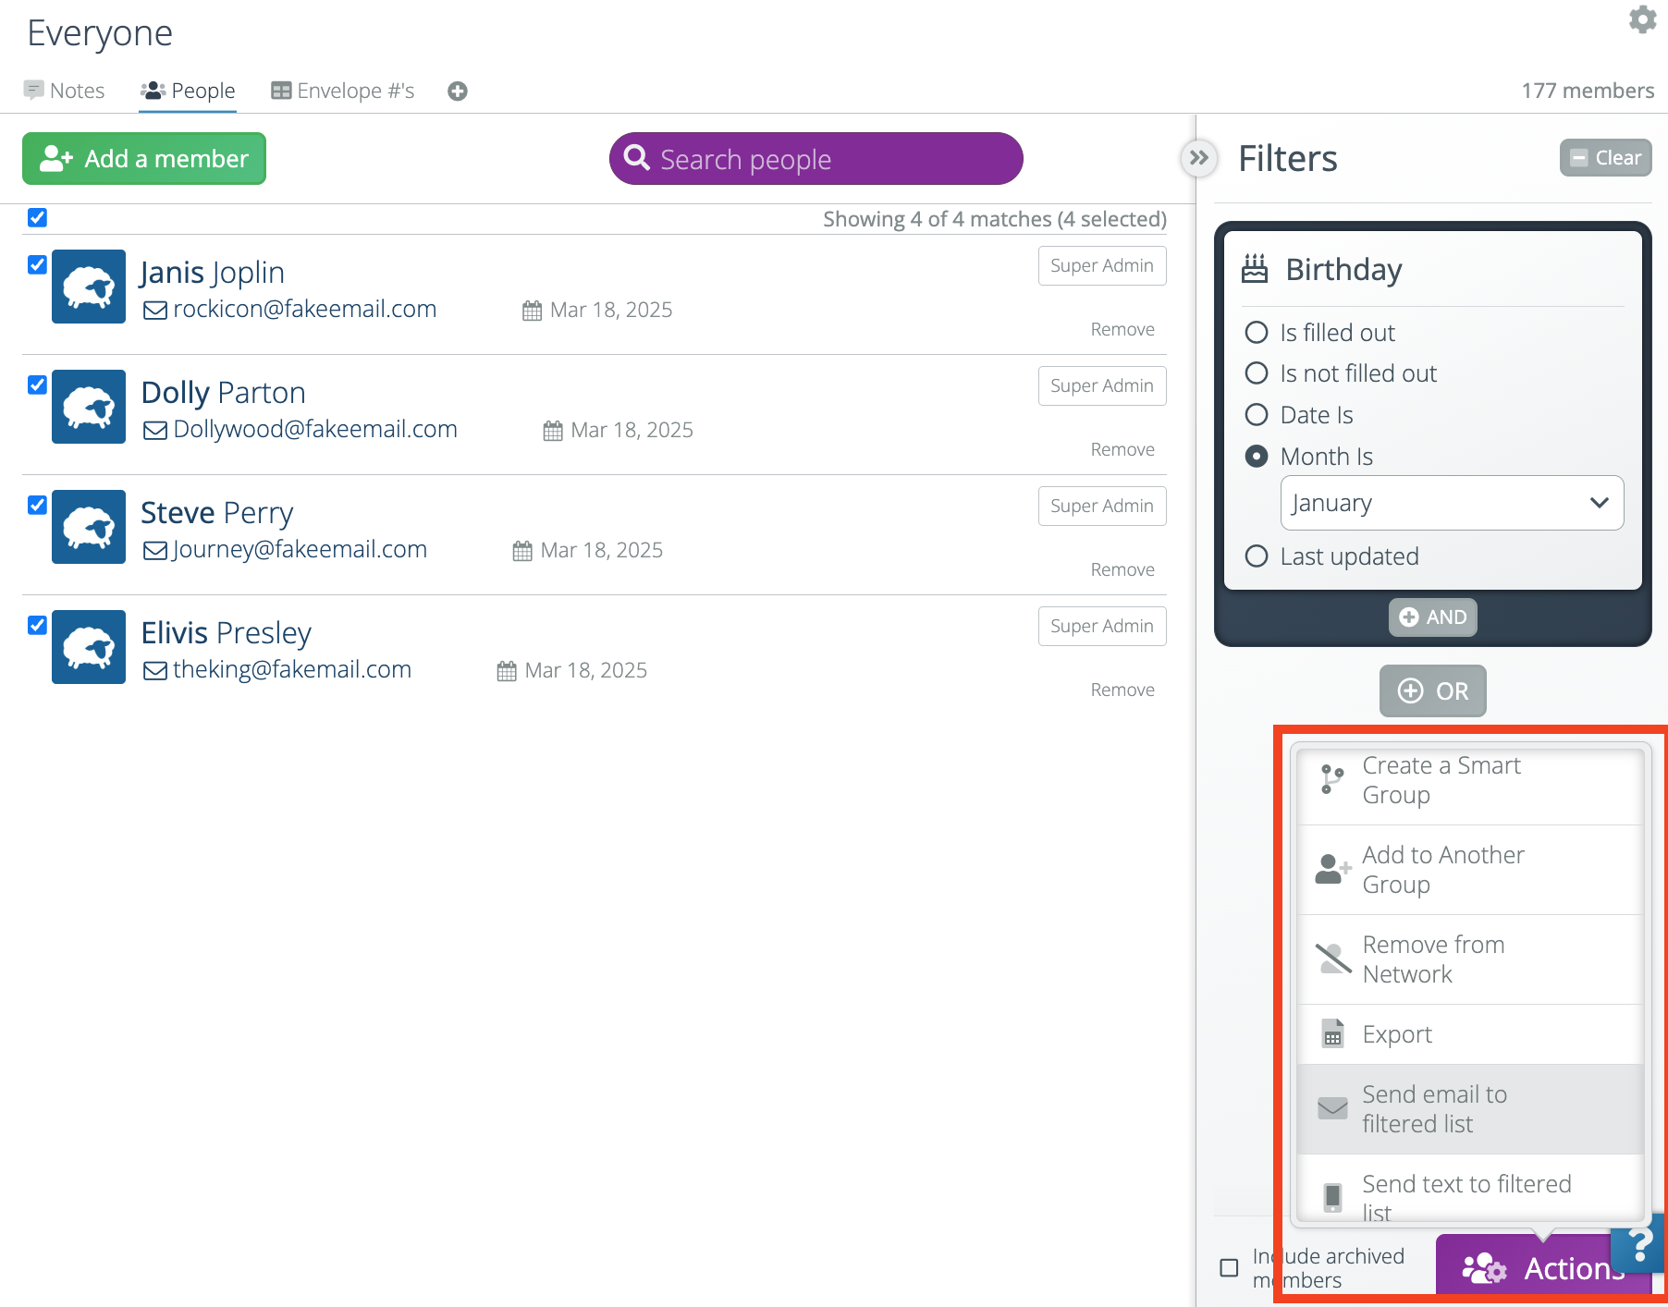Uncheck Dolly Parton's checkbox
Viewport: 1668px width, 1307px height.
pyautogui.click(x=37, y=385)
